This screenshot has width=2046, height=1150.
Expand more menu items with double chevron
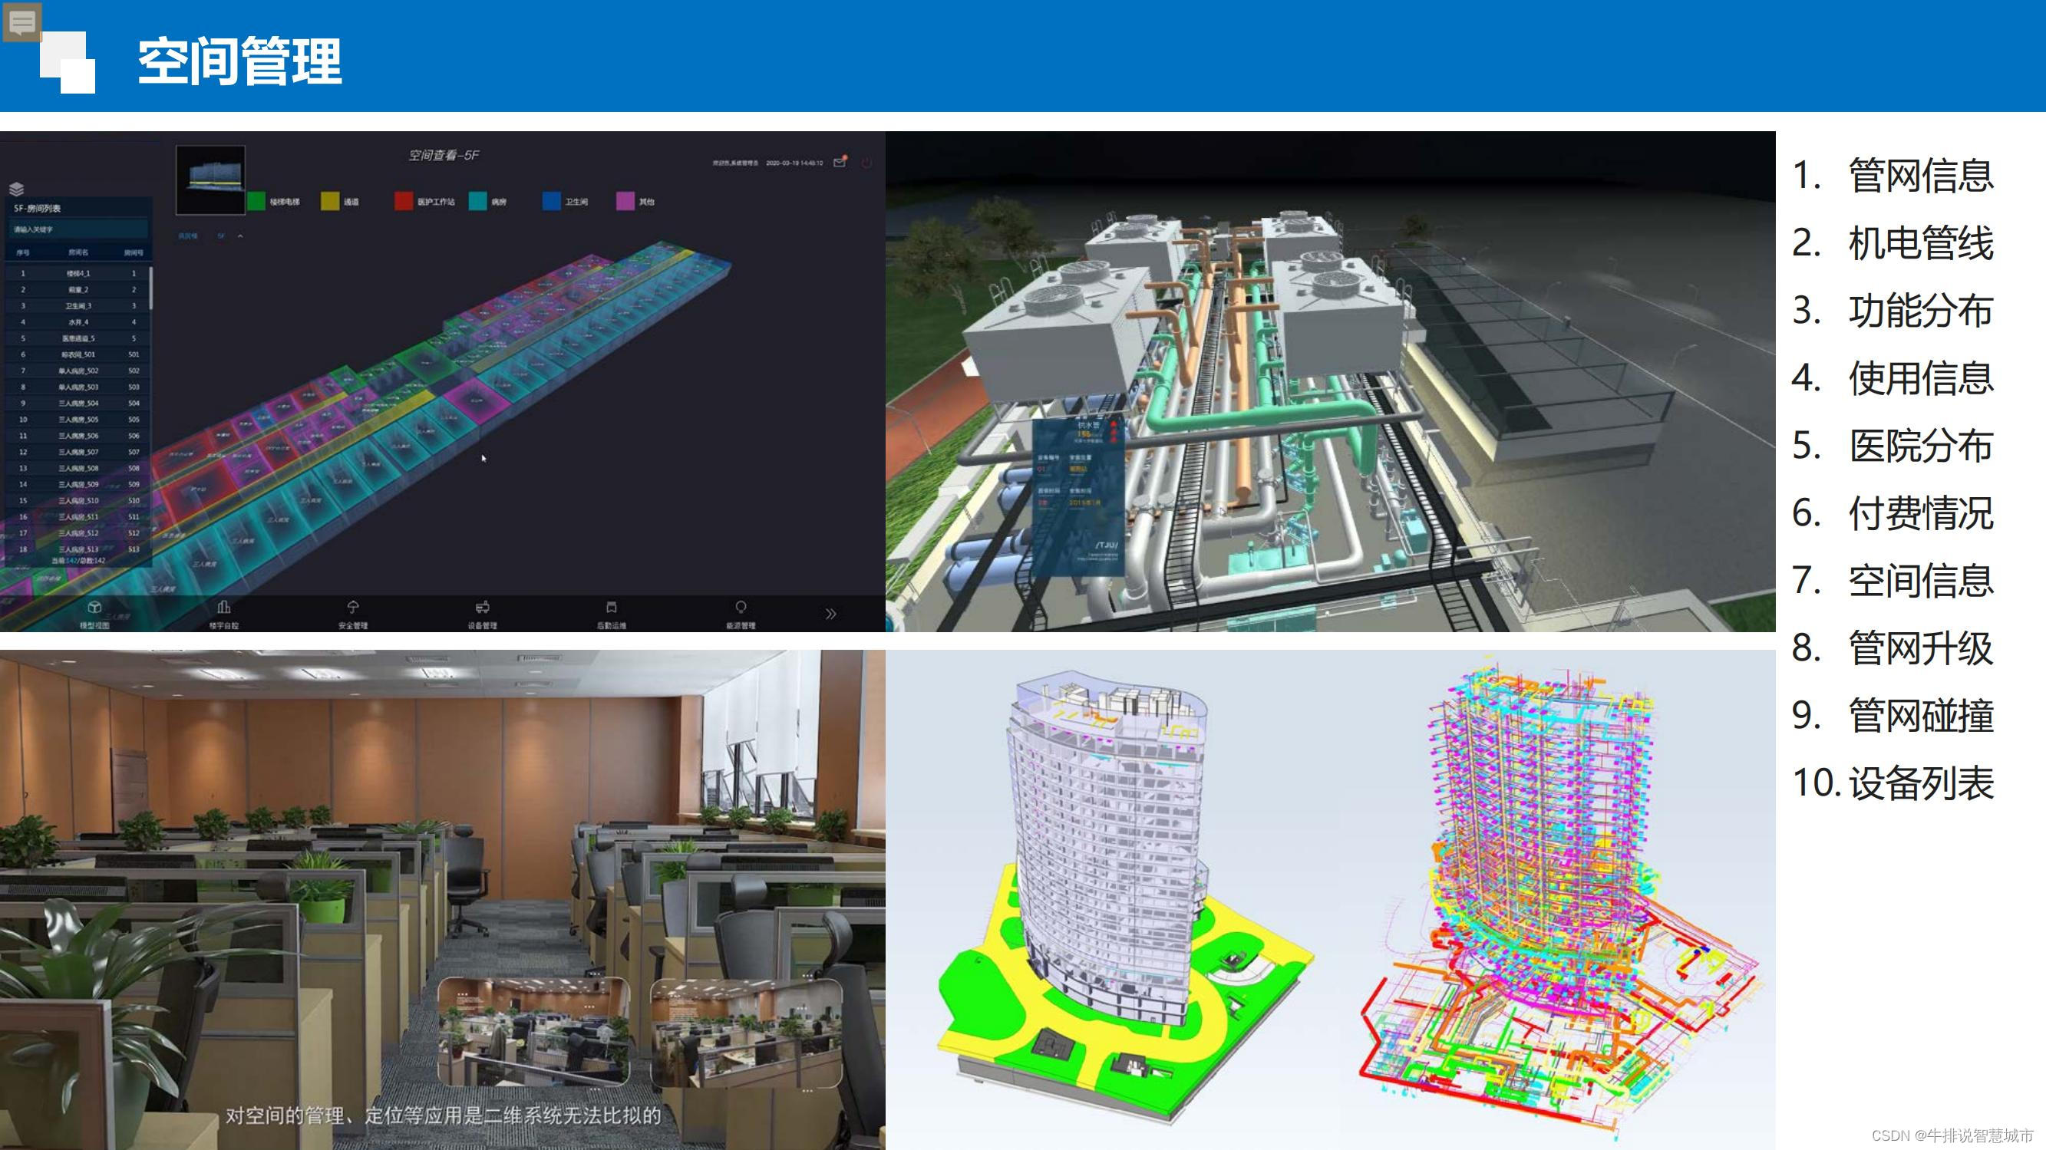point(831,614)
